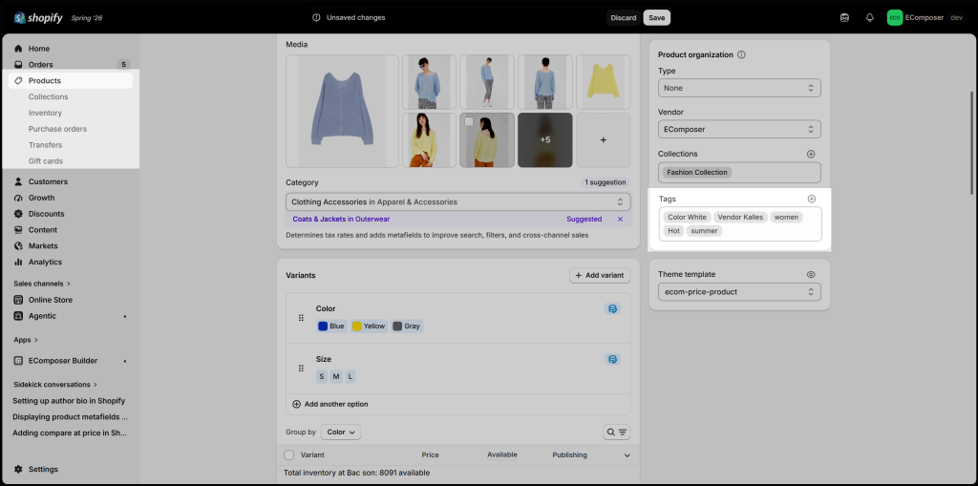Dismiss the suggested Coats & Jackets category
The image size is (978, 486).
pos(620,219)
